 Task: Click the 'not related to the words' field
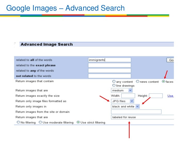pos(109,76)
